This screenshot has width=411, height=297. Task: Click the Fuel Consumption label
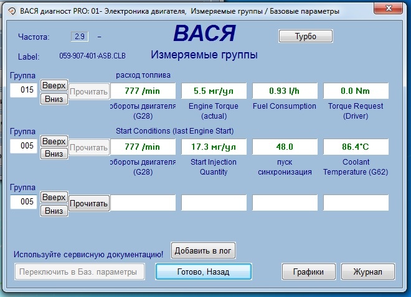tap(285, 106)
